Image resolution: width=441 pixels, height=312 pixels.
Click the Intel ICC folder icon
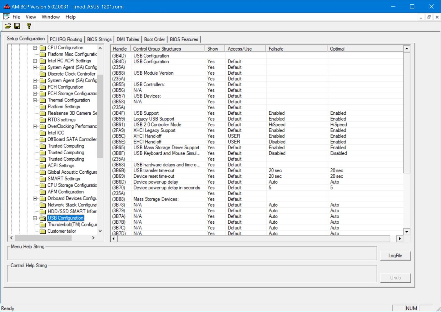click(43, 133)
